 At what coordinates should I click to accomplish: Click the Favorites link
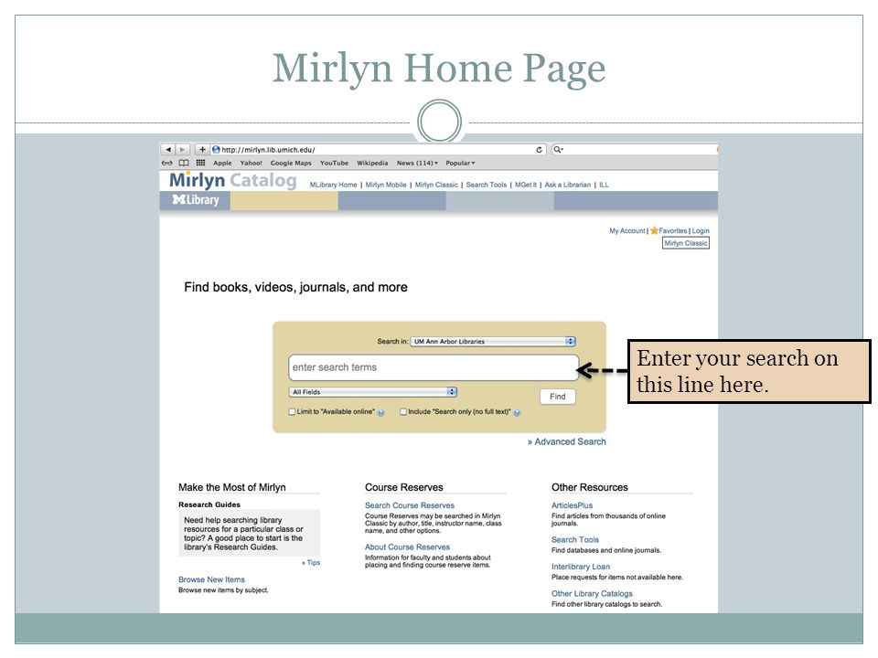tap(672, 230)
